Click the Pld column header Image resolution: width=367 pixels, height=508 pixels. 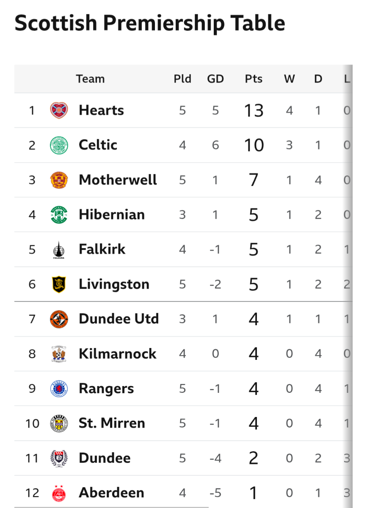(182, 79)
